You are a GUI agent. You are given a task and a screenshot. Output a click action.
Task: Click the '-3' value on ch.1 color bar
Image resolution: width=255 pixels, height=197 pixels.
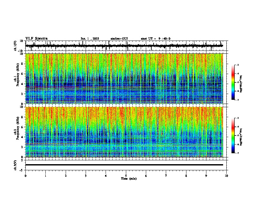point(237,65)
